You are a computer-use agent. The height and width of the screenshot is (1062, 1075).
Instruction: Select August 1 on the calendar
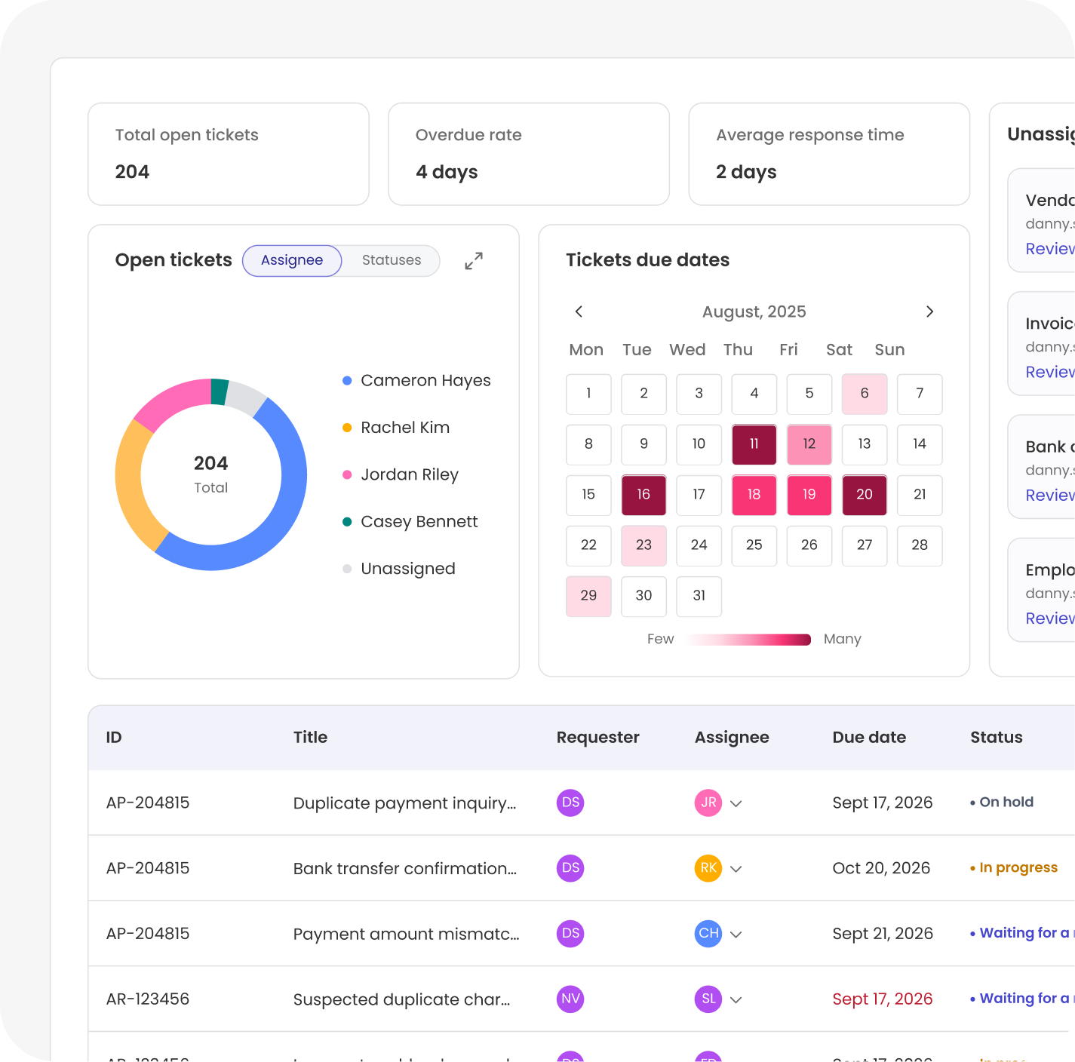(x=588, y=394)
